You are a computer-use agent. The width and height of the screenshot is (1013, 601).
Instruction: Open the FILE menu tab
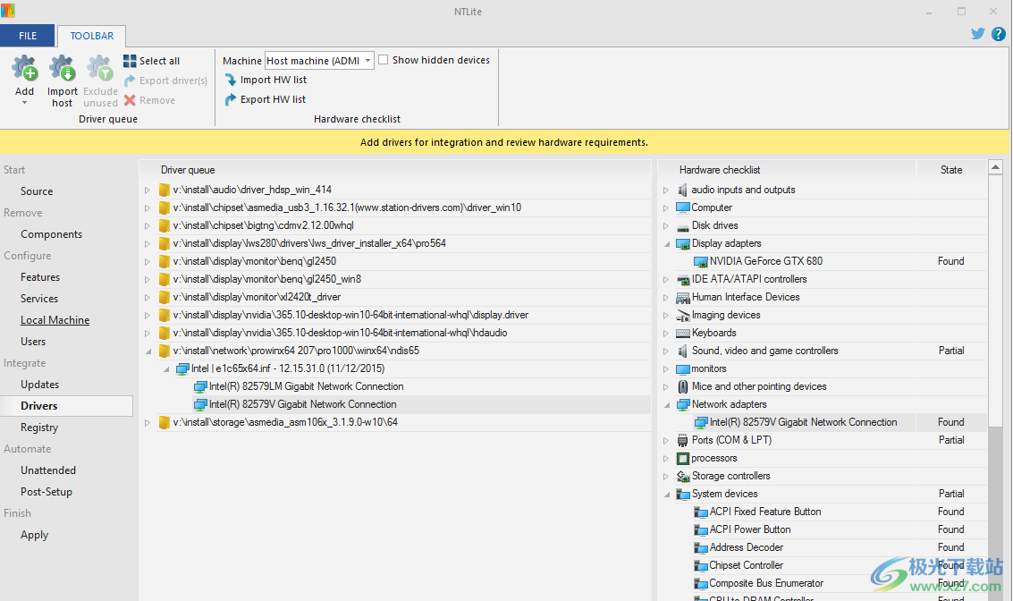[28, 36]
